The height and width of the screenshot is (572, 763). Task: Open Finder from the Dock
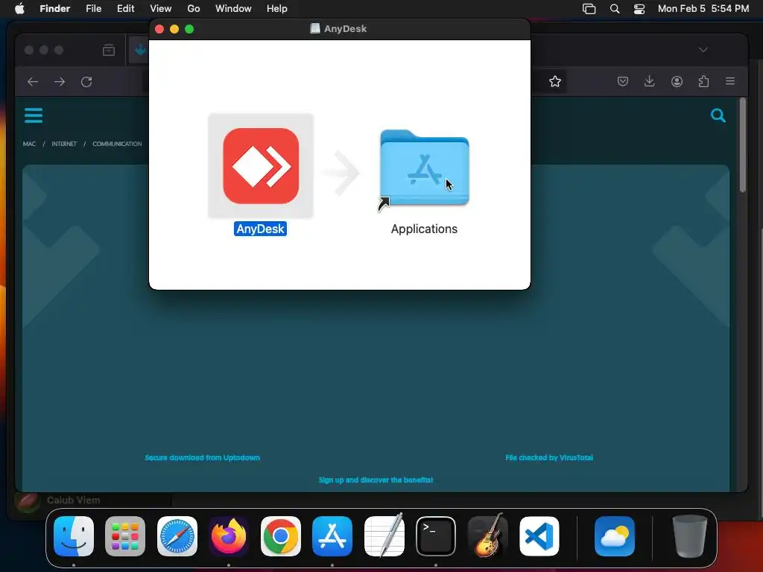click(74, 536)
